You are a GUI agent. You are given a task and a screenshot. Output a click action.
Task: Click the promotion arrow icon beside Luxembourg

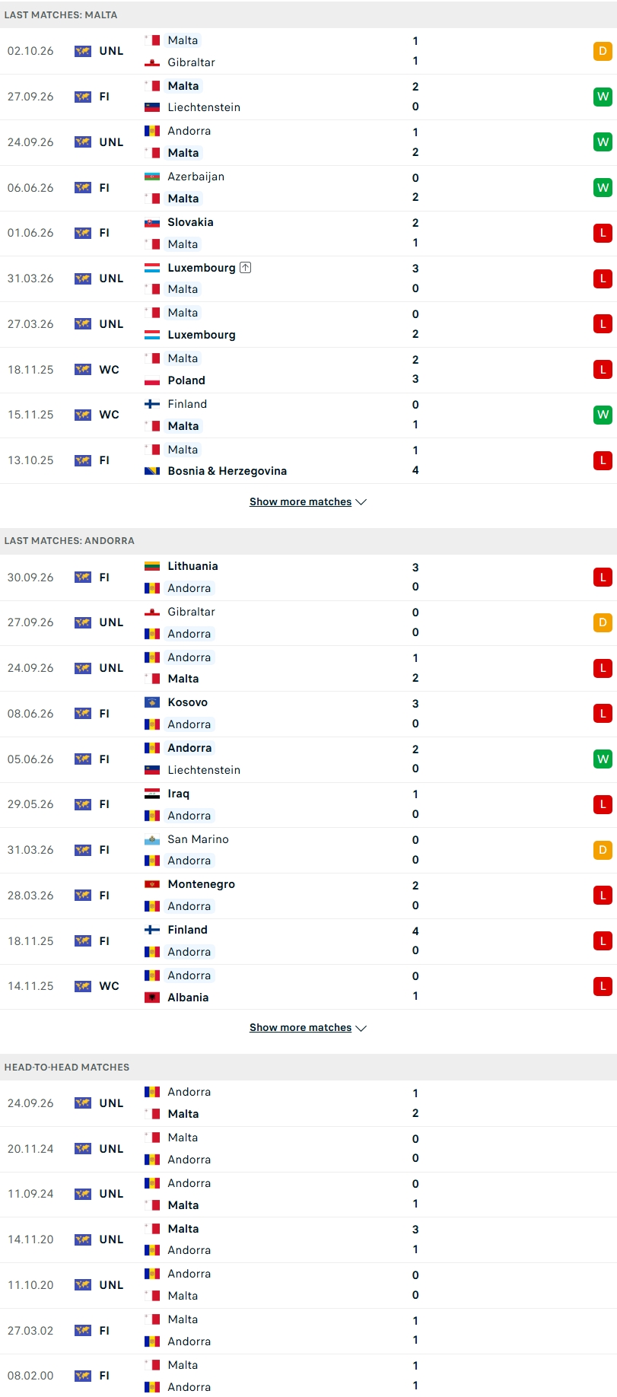(x=245, y=267)
